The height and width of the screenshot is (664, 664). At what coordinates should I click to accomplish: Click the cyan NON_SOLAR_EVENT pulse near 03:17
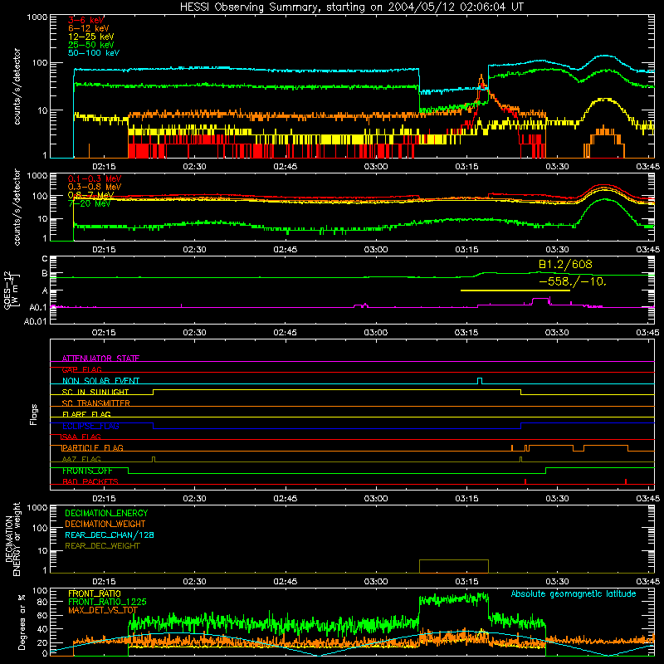pyautogui.click(x=480, y=381)
